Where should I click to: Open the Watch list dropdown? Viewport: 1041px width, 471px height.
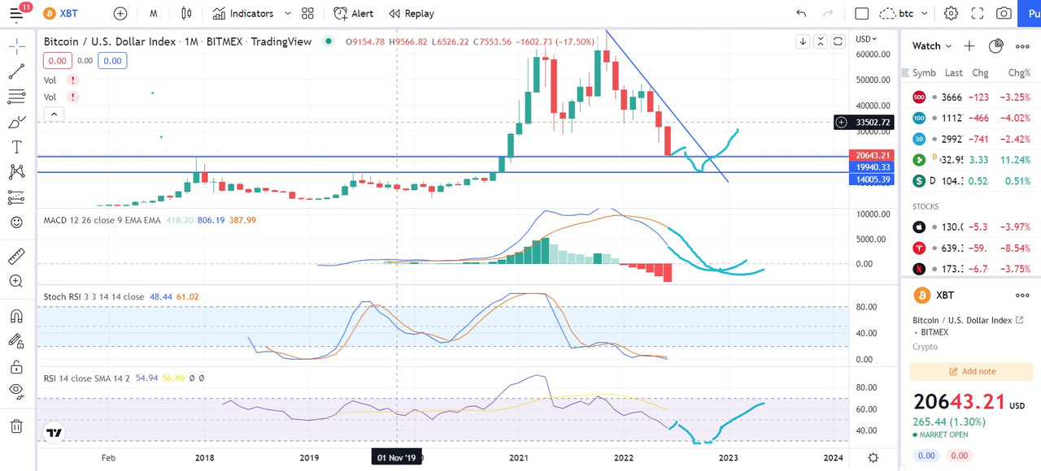(x=932, y=46)
